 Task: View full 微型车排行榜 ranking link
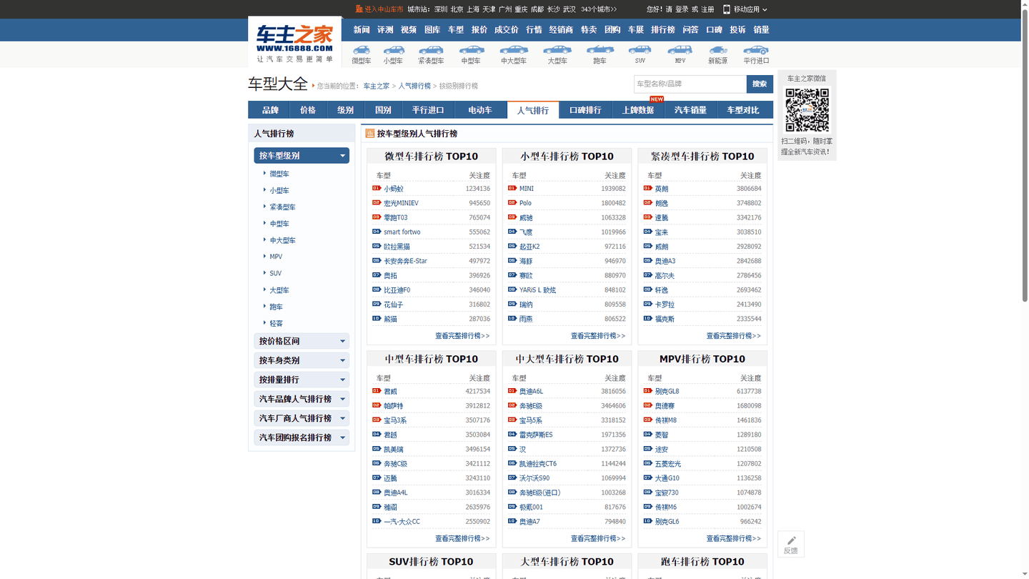462,336
